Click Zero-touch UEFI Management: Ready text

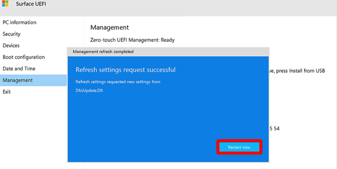[132, 40]
